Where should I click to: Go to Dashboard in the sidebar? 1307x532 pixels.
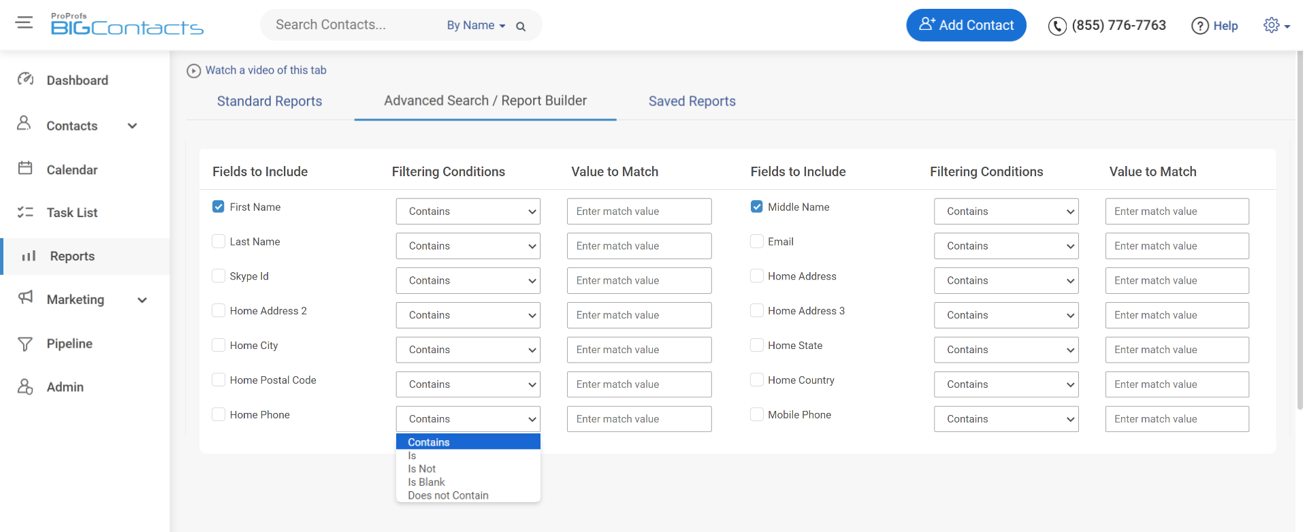pos(77,80)
